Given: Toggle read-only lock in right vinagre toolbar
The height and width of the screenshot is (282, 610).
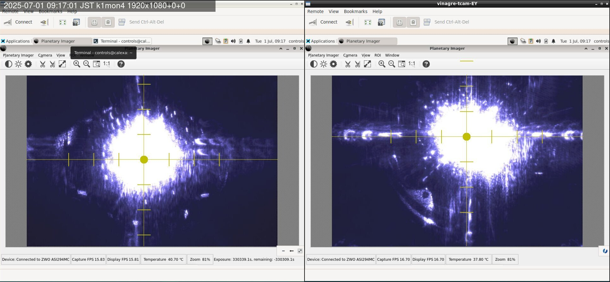Looking at the screenshot, I should tap(413, 22).
